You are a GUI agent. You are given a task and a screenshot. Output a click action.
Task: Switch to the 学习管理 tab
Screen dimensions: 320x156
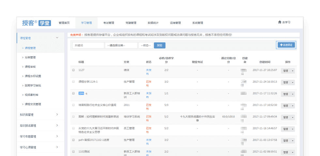pos(86,23)
